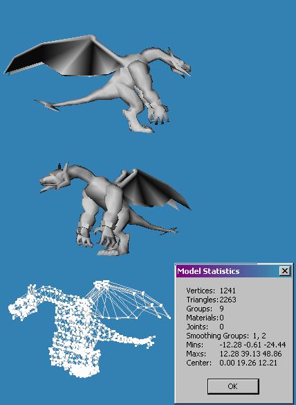Screen dimensions: 296x405
Task: Click the Maxs coordinates line
Action: [x=234, y=354]
